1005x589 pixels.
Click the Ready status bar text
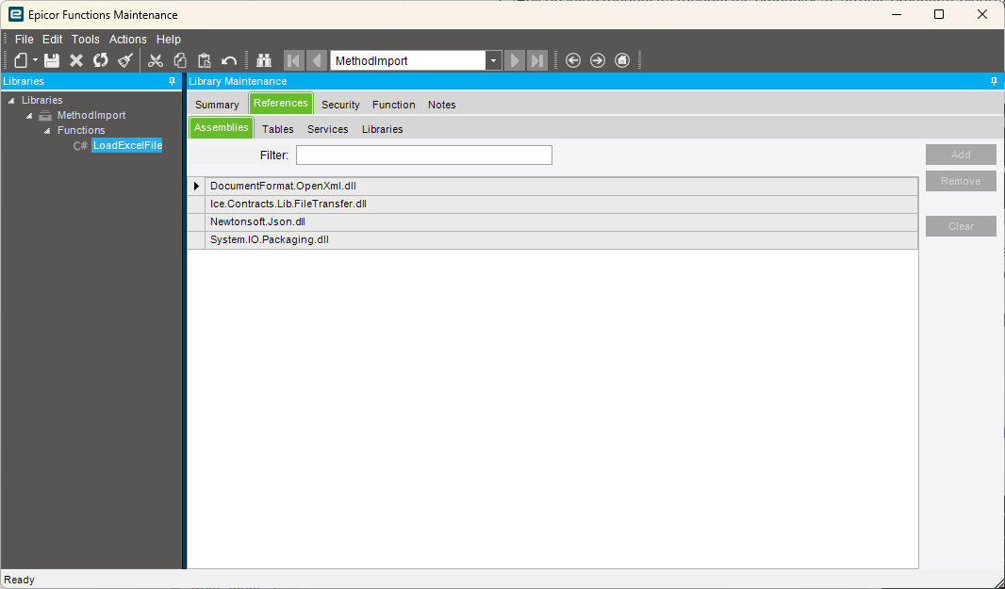(19, 580)
